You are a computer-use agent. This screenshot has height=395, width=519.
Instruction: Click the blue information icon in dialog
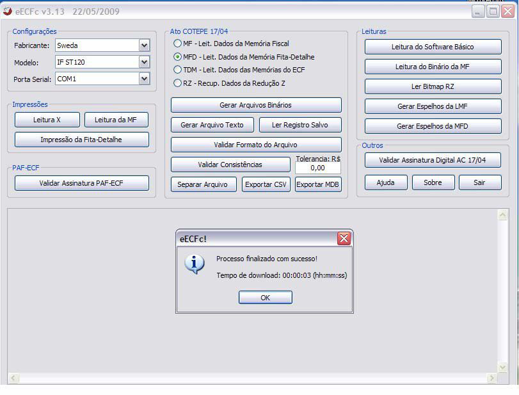click(x=194, y=263)
